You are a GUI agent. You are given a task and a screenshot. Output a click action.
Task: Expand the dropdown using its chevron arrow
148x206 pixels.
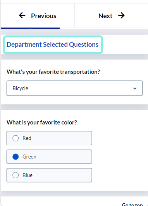pos(135,89)
